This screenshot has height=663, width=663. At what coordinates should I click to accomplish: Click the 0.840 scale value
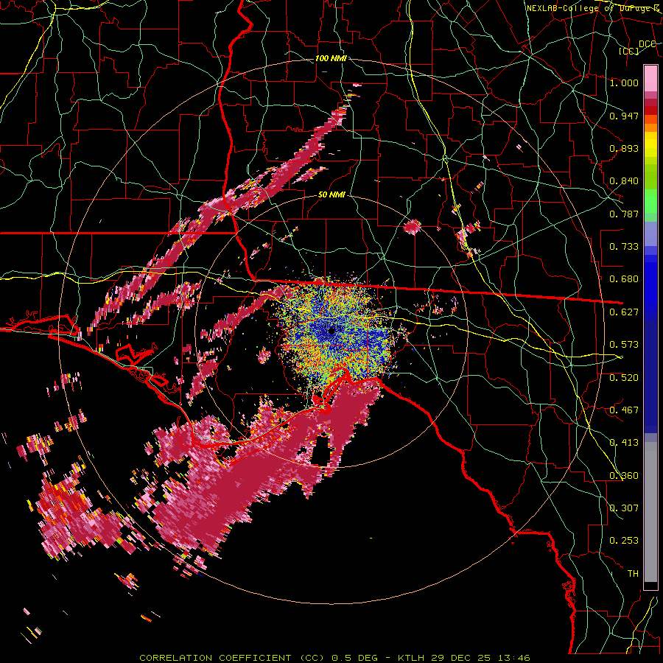pyautogui.click(x=624, y=181)
